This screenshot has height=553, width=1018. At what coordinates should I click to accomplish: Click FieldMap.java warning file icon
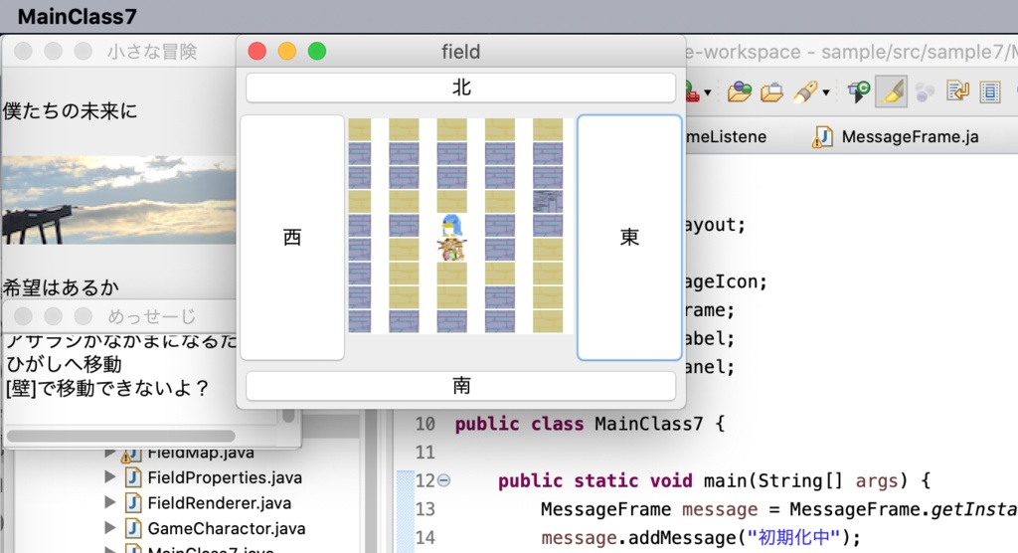coord(132,455)
